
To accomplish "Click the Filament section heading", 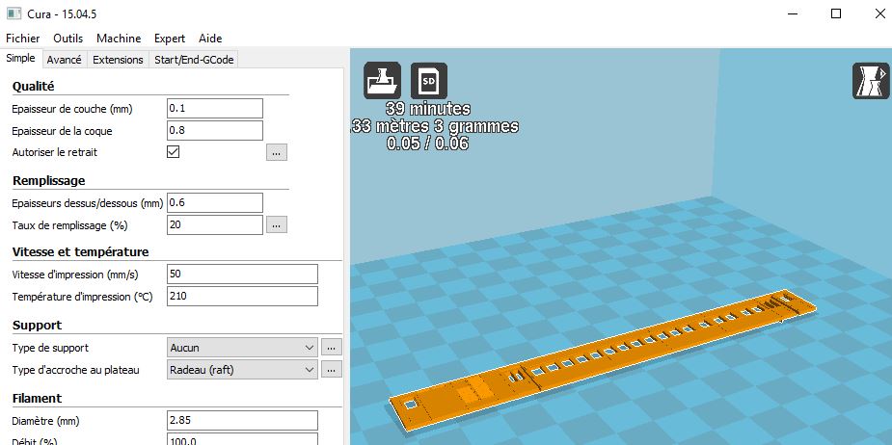I will pos(37,398).
